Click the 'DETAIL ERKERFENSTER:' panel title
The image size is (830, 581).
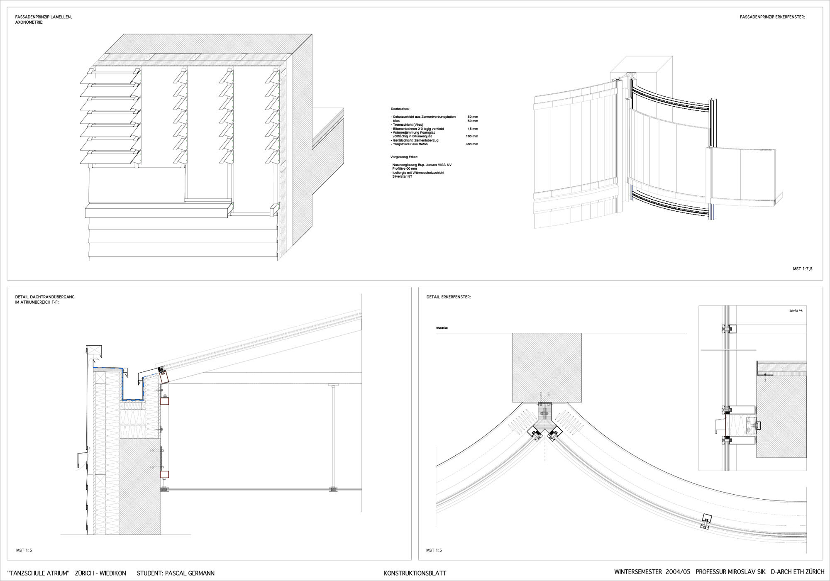tap(449, 297)
